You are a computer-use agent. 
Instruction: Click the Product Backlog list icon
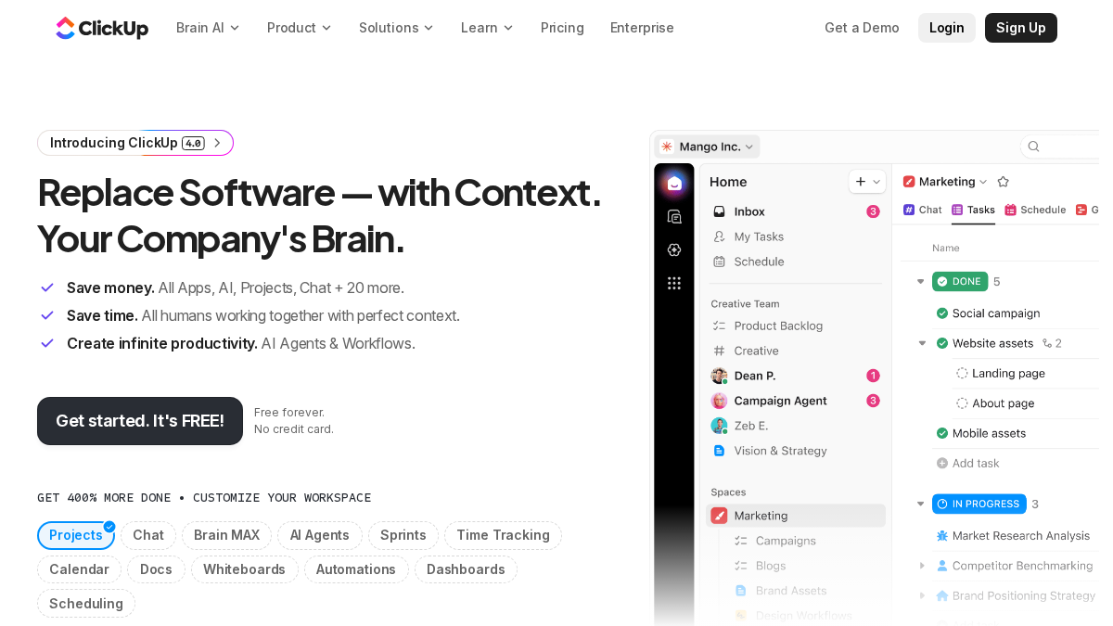click(719, 326)
